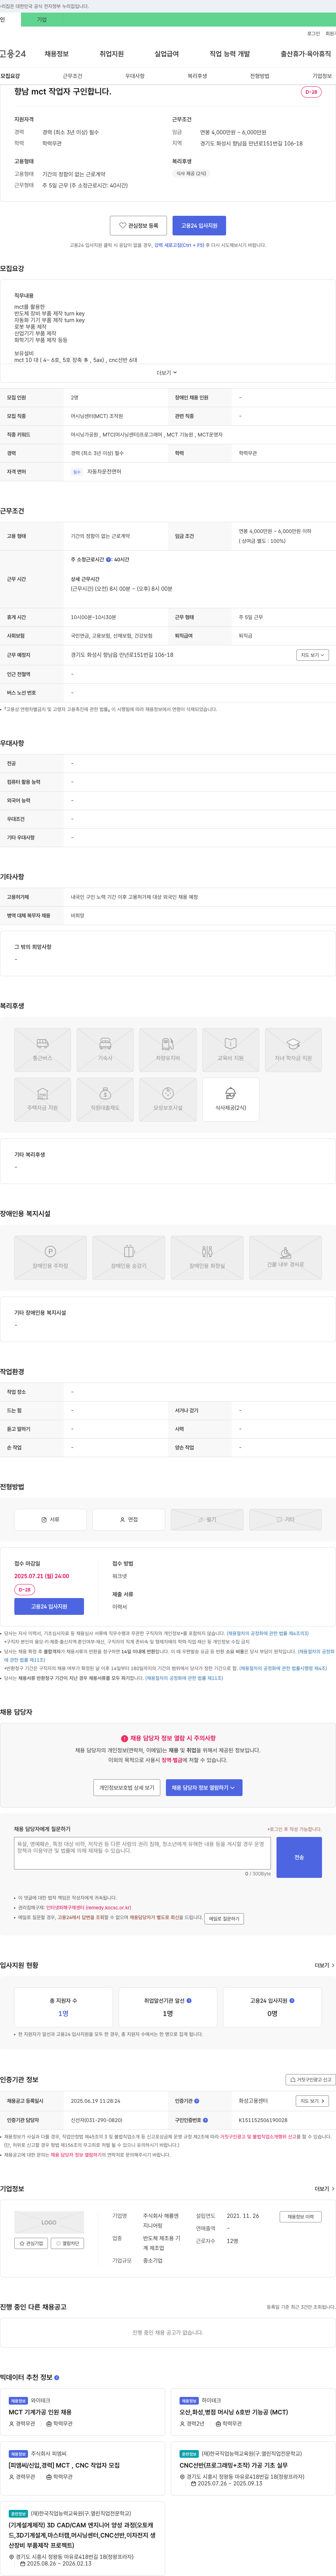The height and width of the screenshot is (2576, 336).
Task: Switch to the 우대사항 tab
Action: tap(135, 76)
